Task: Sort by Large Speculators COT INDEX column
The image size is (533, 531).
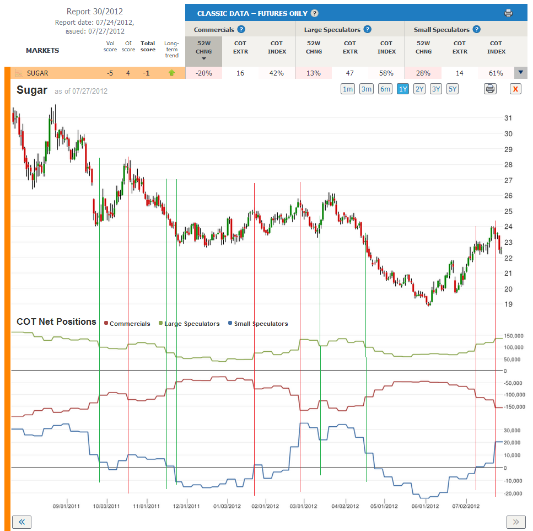Action: pos(386,47)
